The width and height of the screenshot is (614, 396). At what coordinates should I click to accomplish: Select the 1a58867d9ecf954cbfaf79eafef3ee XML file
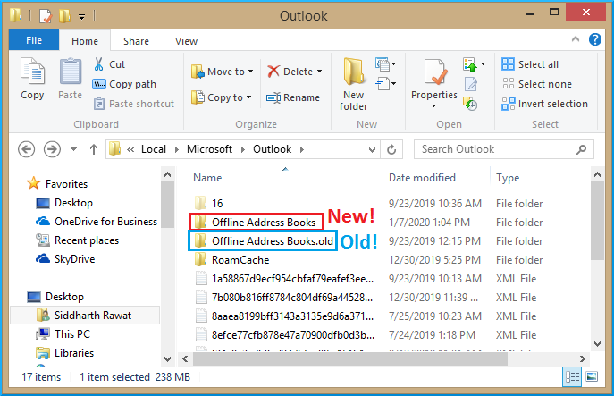(x=285, y=279)
